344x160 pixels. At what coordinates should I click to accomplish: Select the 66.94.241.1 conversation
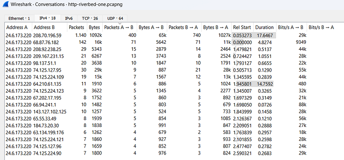point(174,105)
